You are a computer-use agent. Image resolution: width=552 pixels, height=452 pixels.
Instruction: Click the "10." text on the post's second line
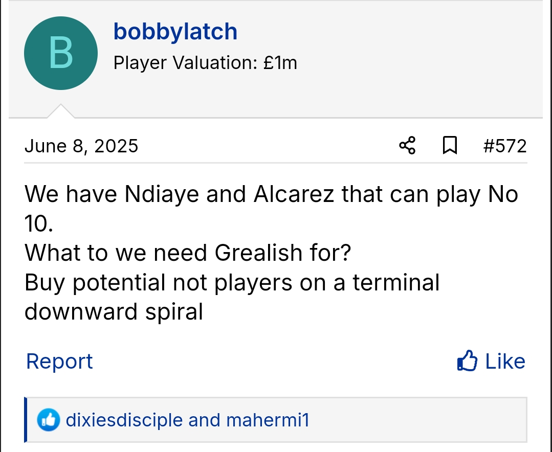(x=38, y=223)
